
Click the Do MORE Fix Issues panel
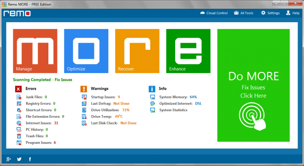[253, 85]
